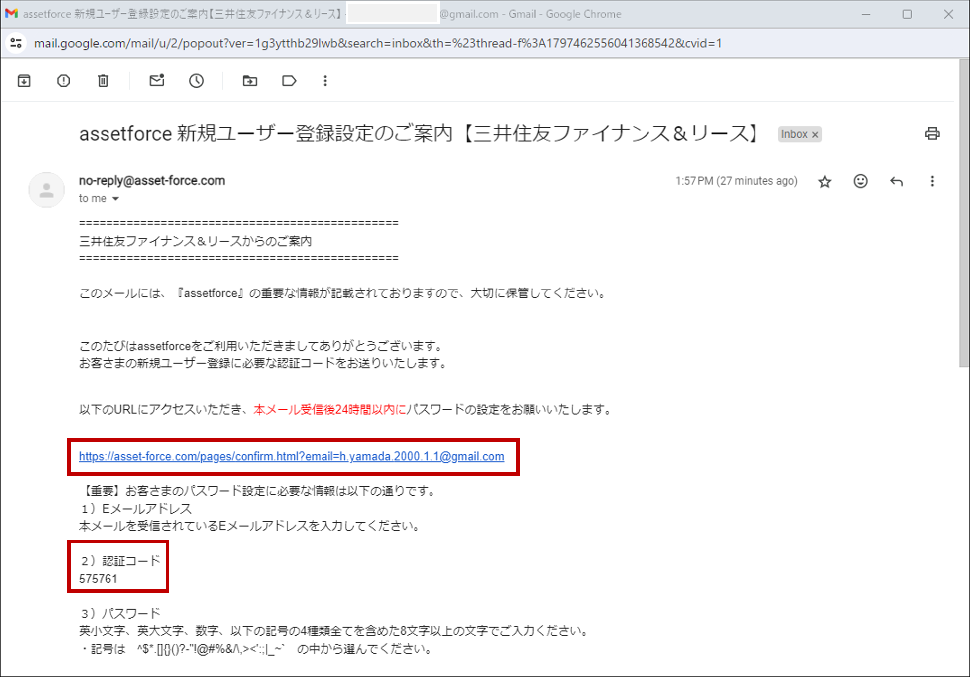The height and width of the screenshot is (677, 970).
Task: Expand recipient details next to "to me"
Action: (115, 199)
